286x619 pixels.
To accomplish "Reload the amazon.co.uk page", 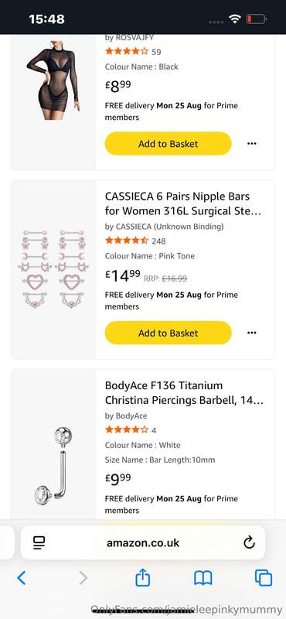I will pos(250,542).
